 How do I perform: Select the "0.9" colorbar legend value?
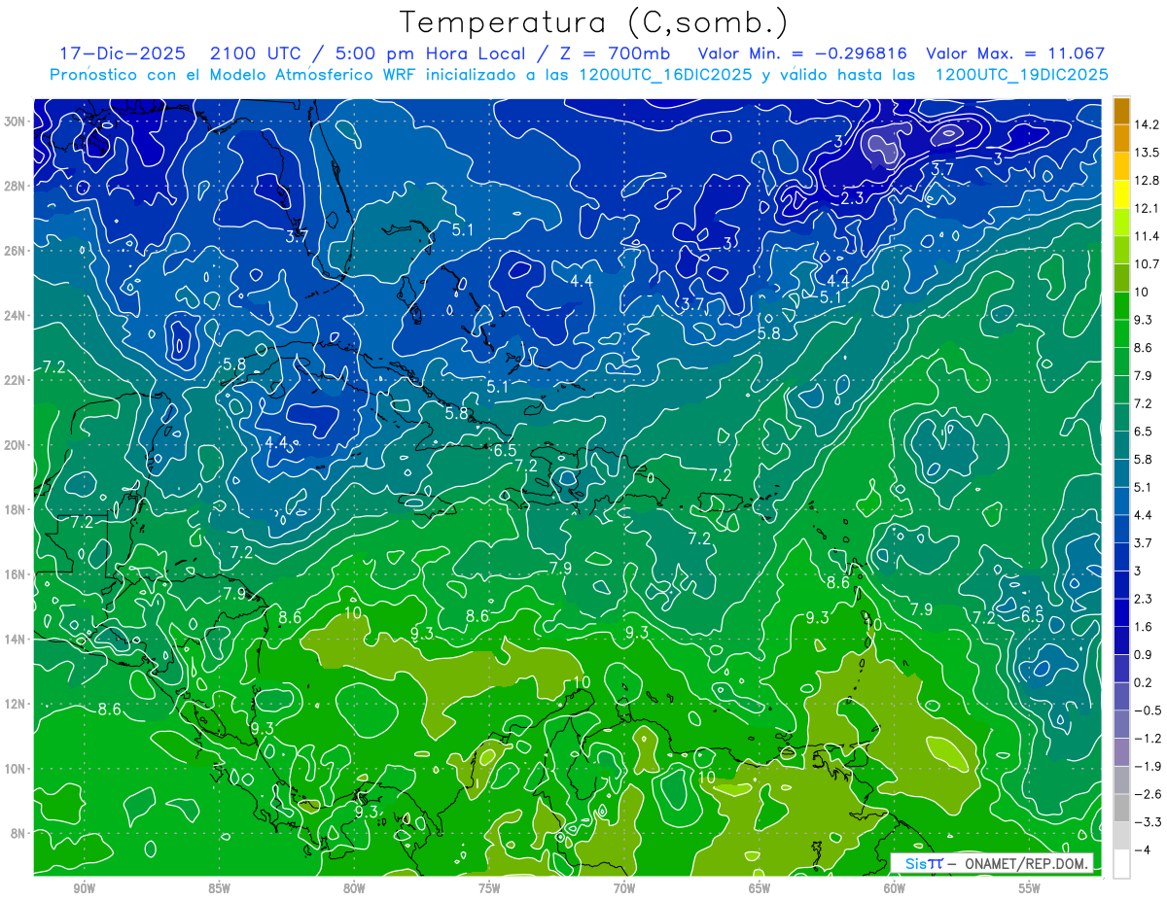1145,654
